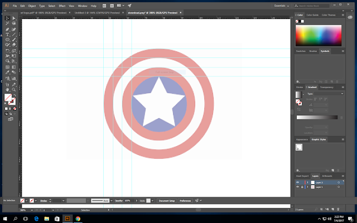This screenshot has height=223, width=357.
Task: Switch to Transparency tab
Action: (326, 87)
